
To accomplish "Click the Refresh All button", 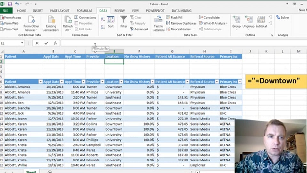I will click(x=68, y=23).
